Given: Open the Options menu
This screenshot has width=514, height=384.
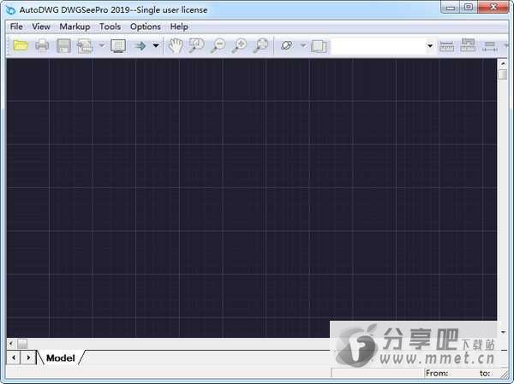Looking at the screenshot, I should (x=146, y=27).
